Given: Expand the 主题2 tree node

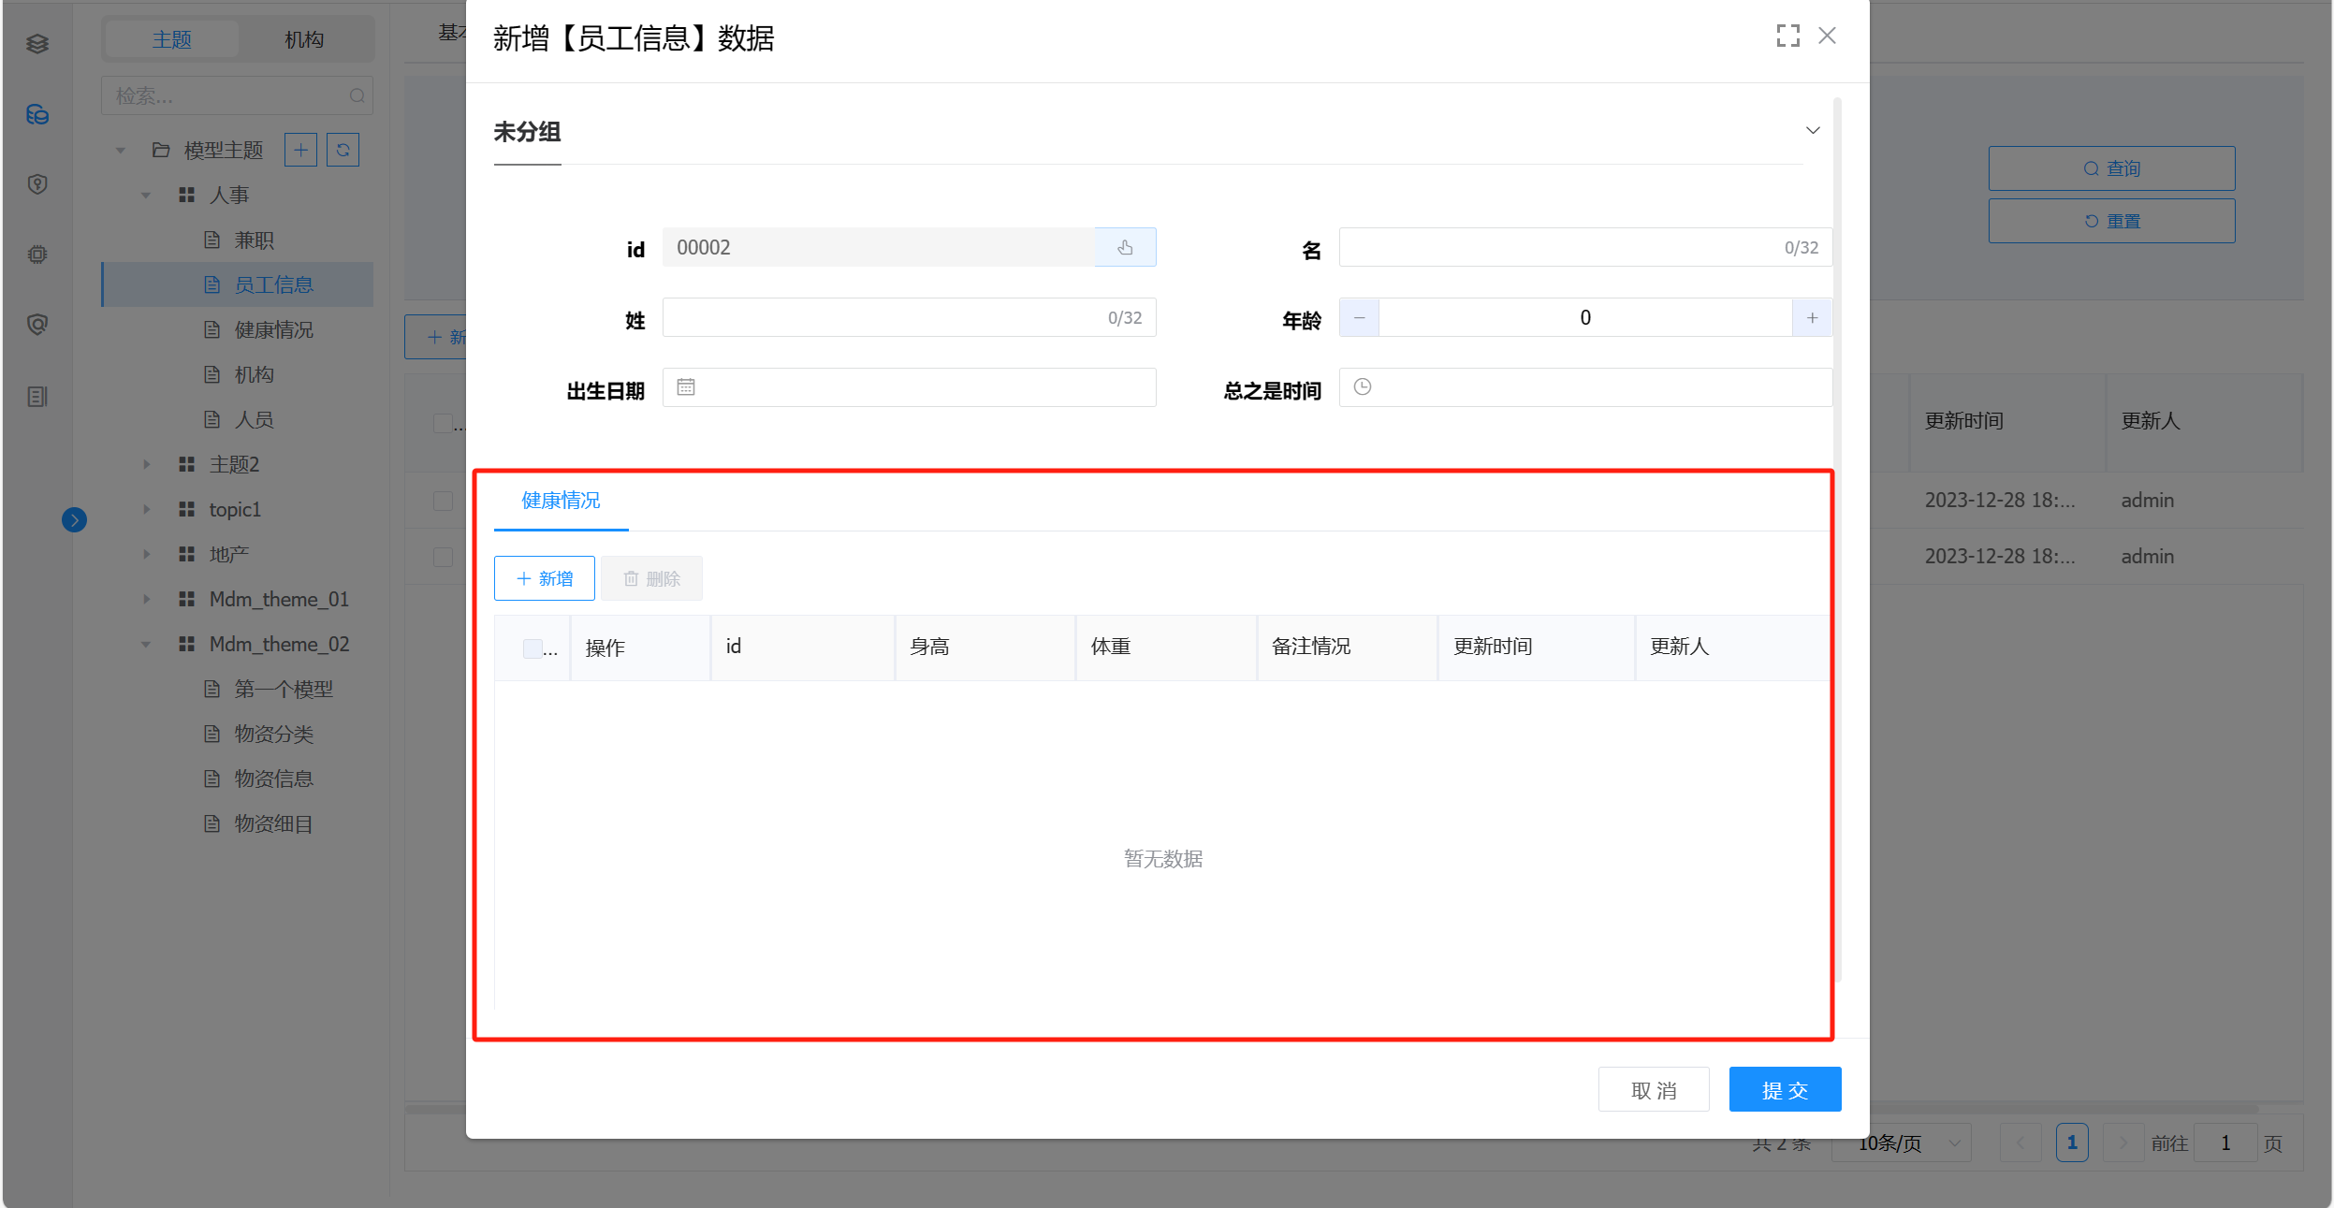Looking at the screenshot, I should 146,464.
